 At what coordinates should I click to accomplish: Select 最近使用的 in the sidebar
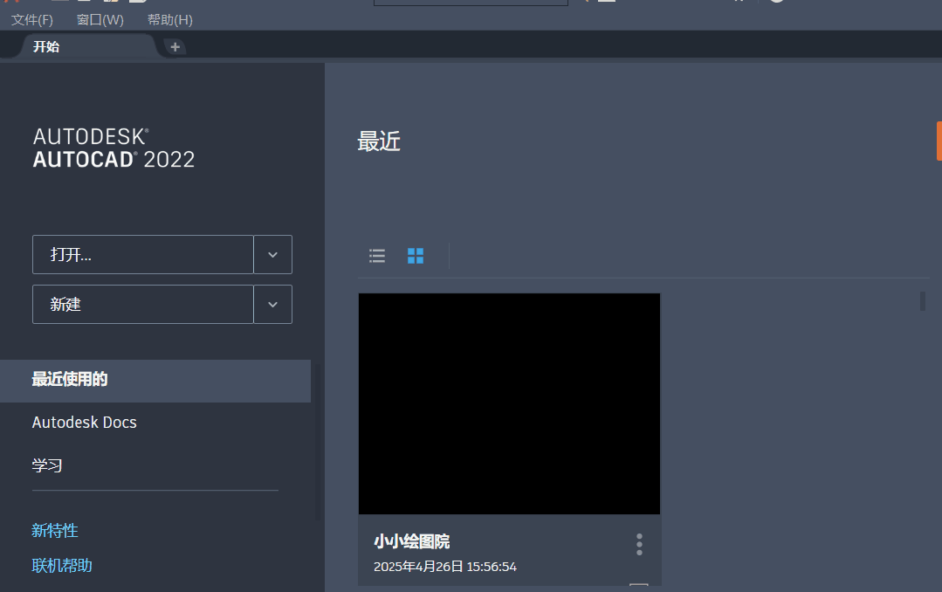155,381
